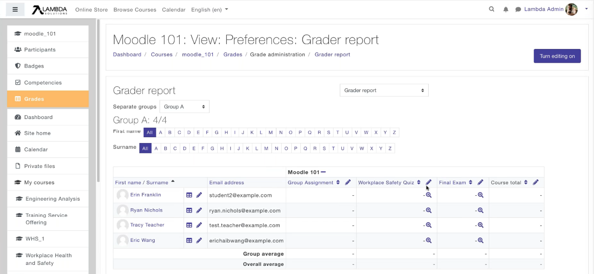Select moodle_101 in the sidebar
This screenshot has width=594, height=274.
(48, 34)
